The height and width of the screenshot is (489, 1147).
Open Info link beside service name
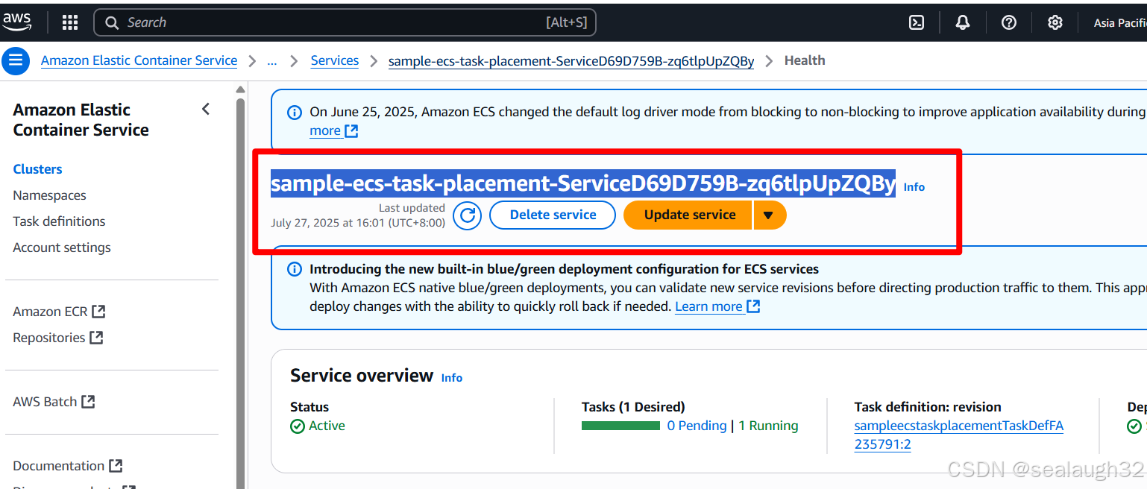point(914,187)
